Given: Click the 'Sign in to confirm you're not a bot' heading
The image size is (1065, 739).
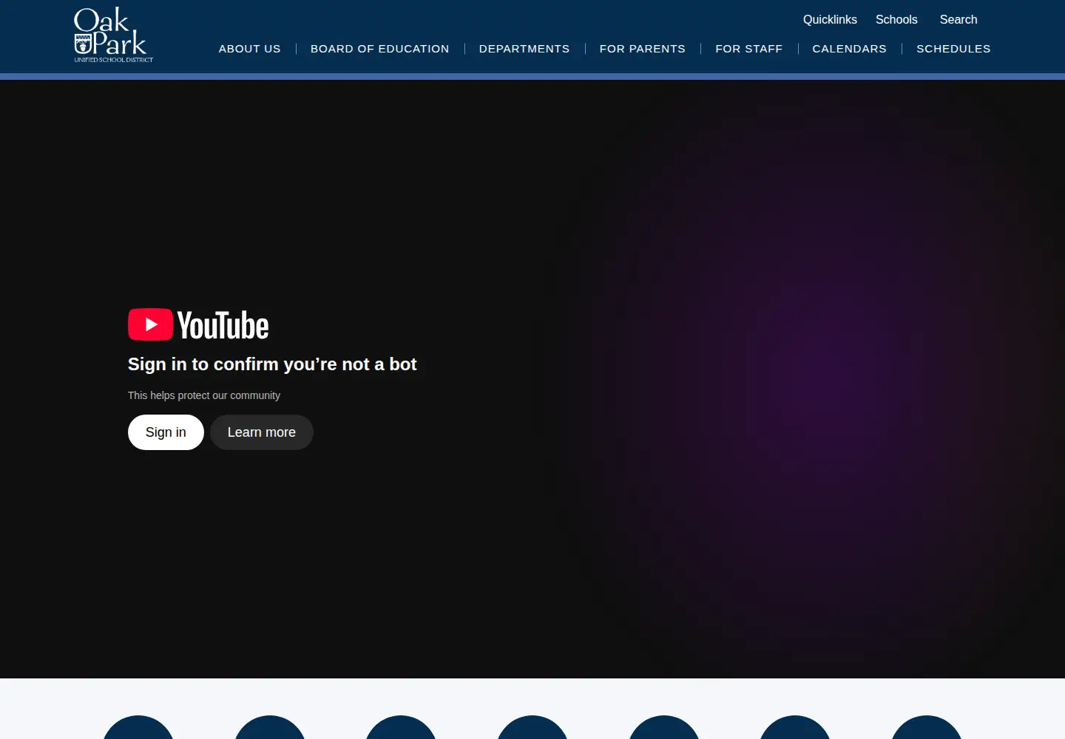Looking at the screenshot, I should (x=272, y=364).
